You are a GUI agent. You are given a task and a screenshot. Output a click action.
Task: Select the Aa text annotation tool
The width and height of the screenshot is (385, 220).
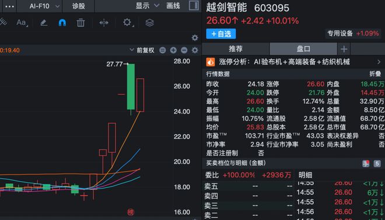(22, 23)
